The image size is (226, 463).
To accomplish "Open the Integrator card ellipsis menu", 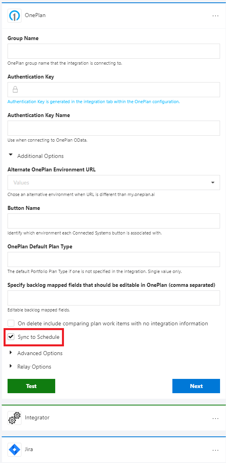I will coord(215,418).
